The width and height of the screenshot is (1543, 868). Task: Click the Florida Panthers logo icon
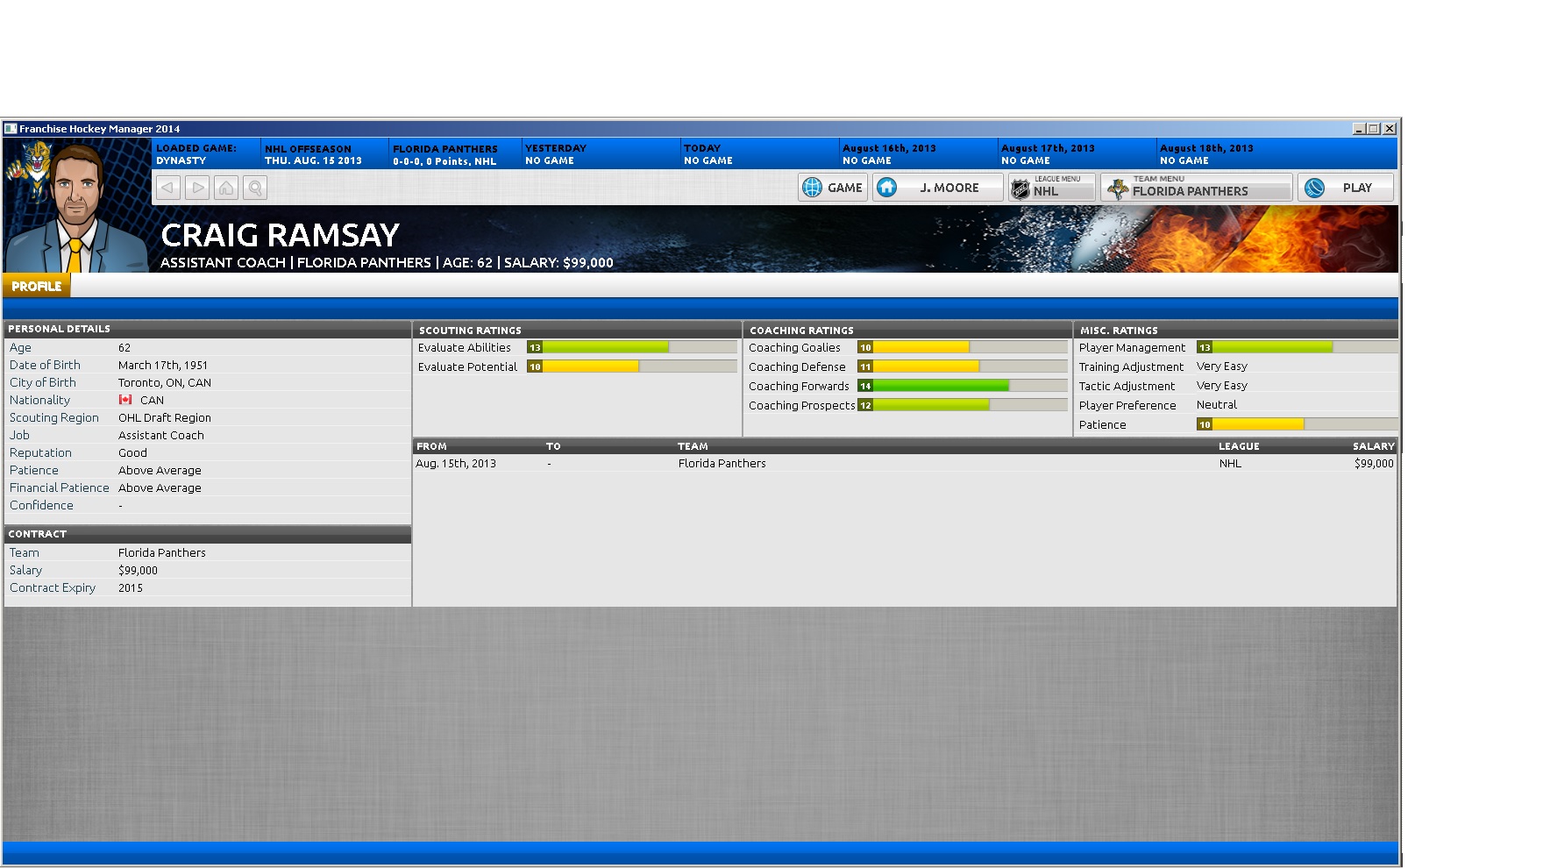[x=1117, y=189]
